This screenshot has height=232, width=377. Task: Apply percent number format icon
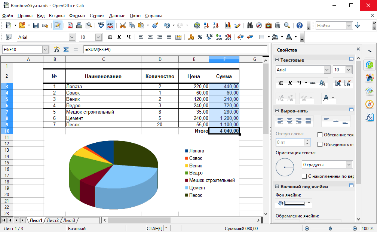(x=200, y=37)
